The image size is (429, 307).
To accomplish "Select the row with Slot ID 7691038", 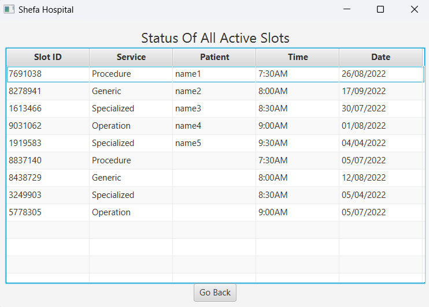I will pos(25,74).
